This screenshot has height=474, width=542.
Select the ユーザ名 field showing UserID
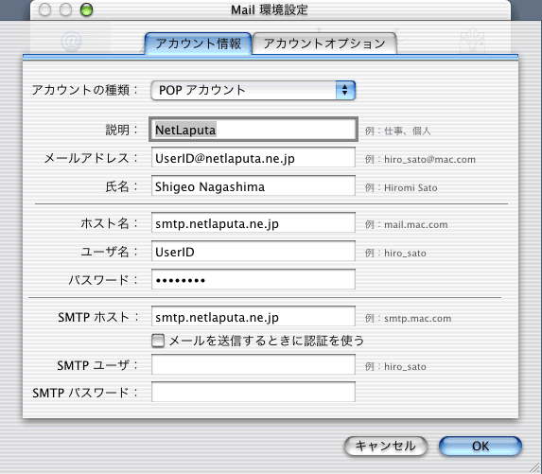(x=254, y=252)
